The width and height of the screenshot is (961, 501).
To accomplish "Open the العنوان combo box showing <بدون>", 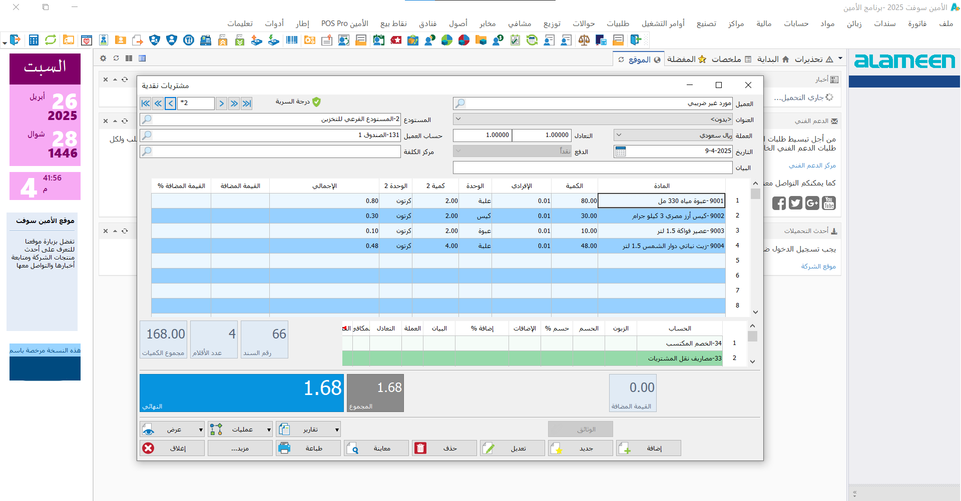I will [593, 119].
